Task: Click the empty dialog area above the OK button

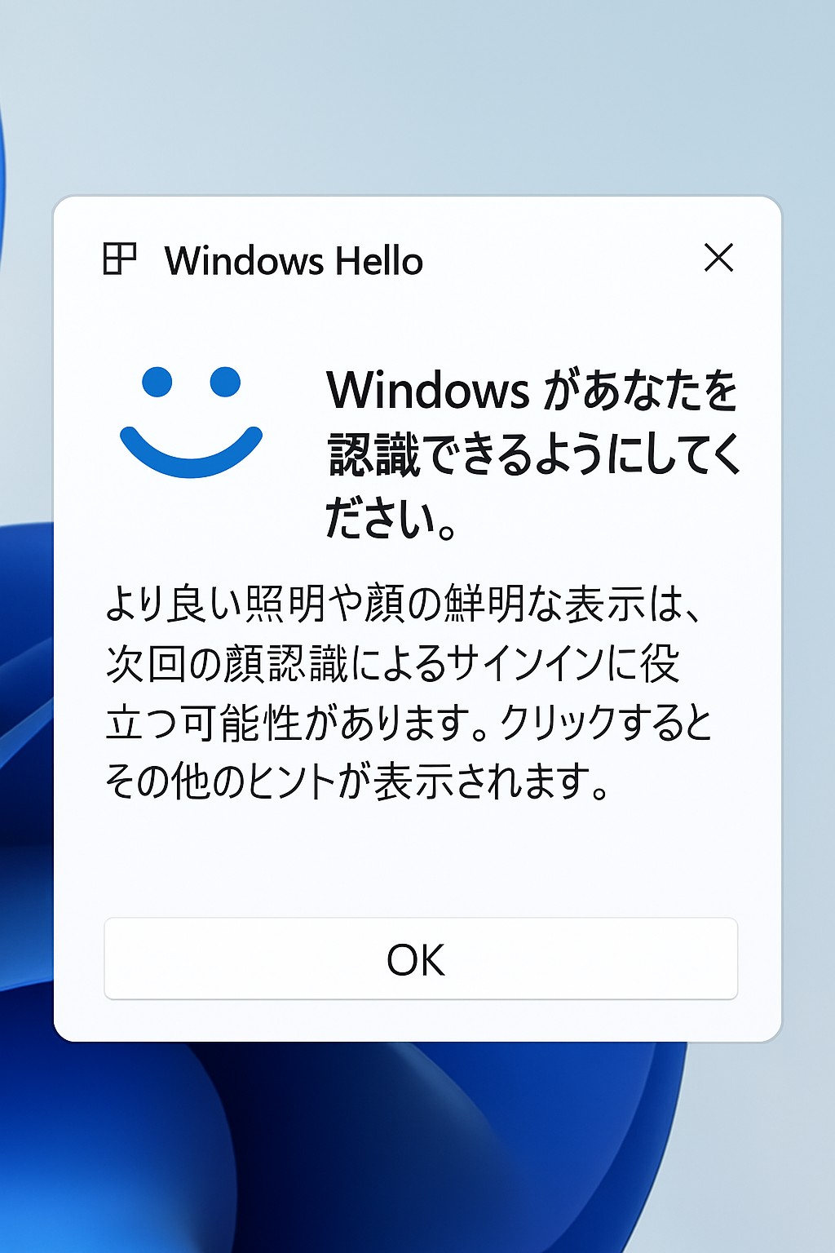Action: pos(417,861)
